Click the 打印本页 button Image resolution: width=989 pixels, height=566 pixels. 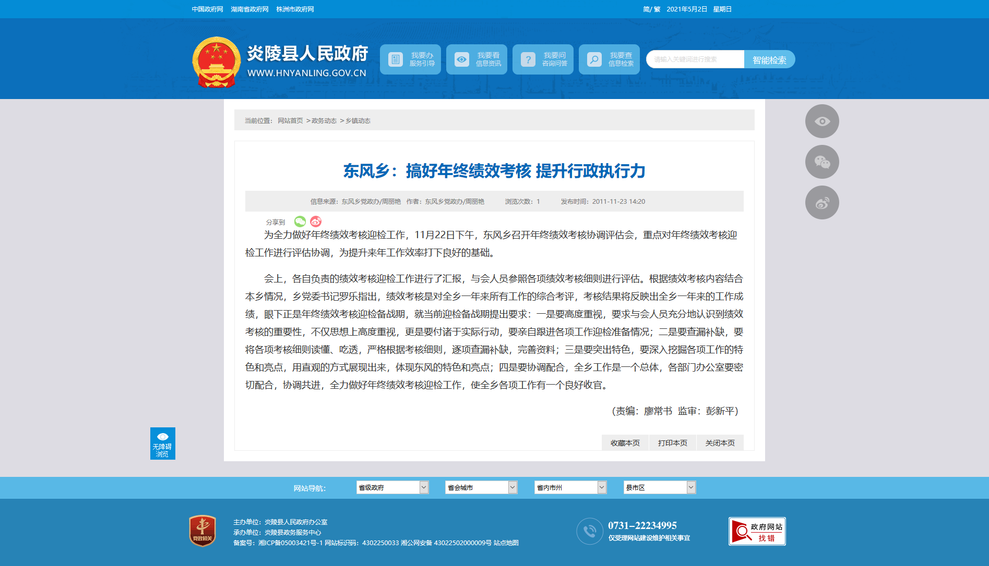click(672, 443)
